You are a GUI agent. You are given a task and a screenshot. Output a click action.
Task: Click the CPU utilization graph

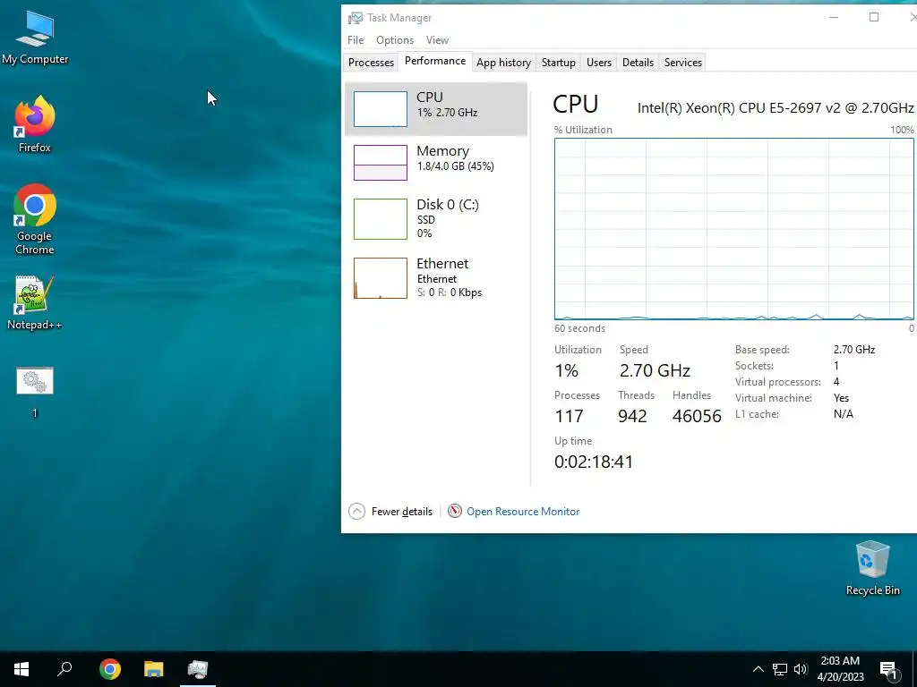(734, 229)
